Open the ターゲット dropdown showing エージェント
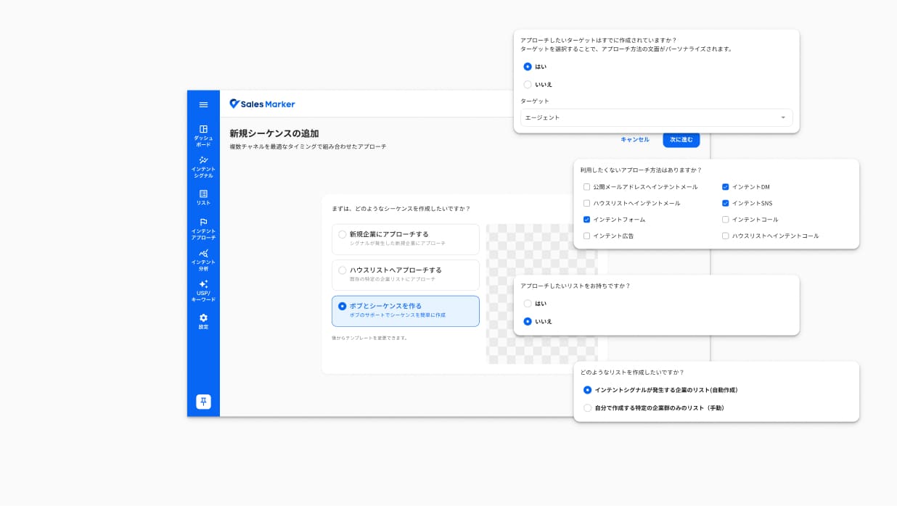The image size is (897, 506). [x=656, y=117]
